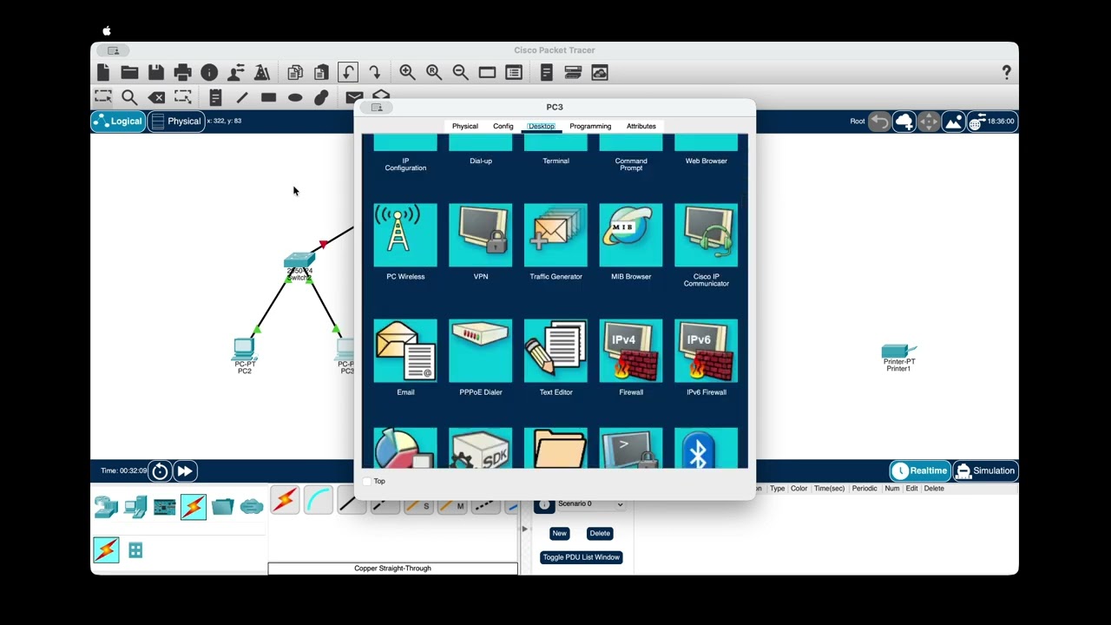1111x625 pixels.
Task: Click the redo arrow icon
Action: tap(374, 73)
